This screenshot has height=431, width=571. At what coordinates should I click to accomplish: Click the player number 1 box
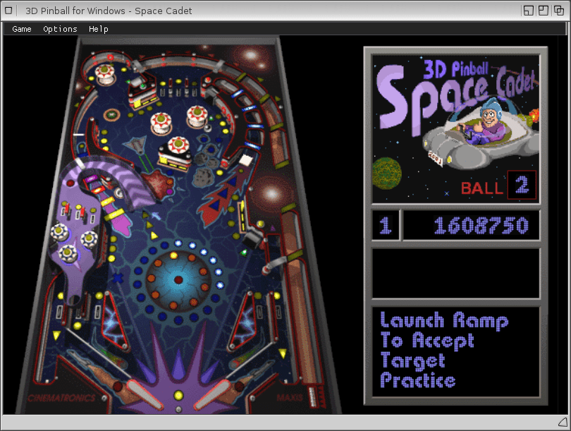pyautogui.click(x=386, y=226)
